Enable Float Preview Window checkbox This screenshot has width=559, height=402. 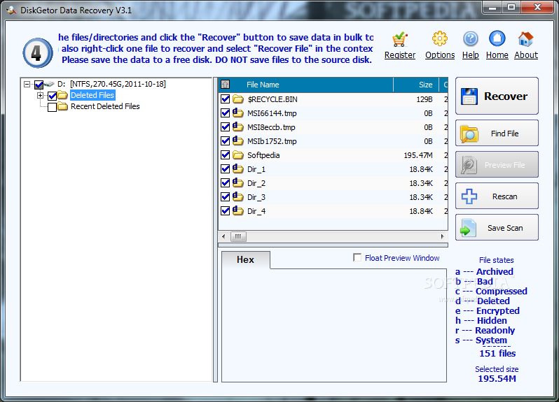pyautogui.click(x=357, y=257)
